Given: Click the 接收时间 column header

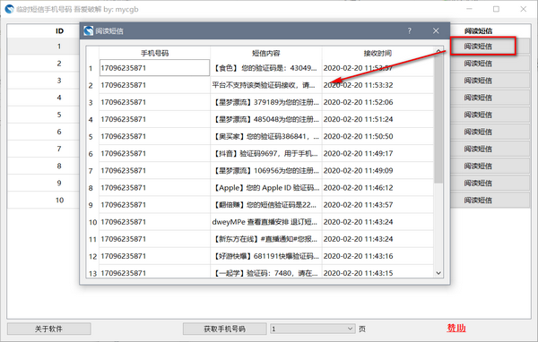Looking at the screenshot, I should pos(377,53).
